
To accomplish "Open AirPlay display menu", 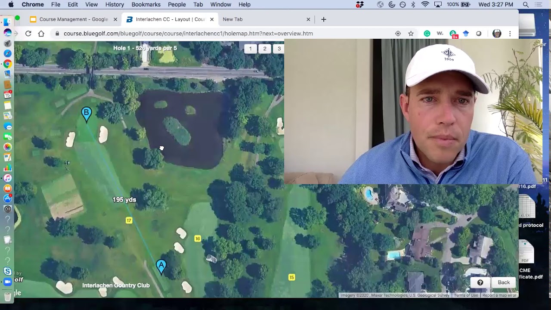I will click(x=438, y=5).
